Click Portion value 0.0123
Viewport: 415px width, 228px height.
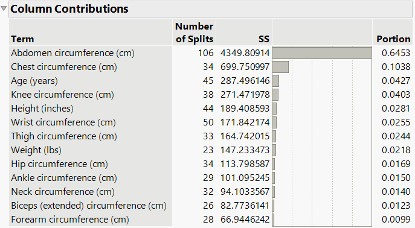pos(396,206)
